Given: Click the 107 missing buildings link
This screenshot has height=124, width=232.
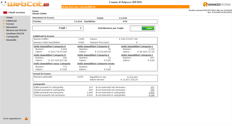Looking at the screenshot, I should (152, 87).
